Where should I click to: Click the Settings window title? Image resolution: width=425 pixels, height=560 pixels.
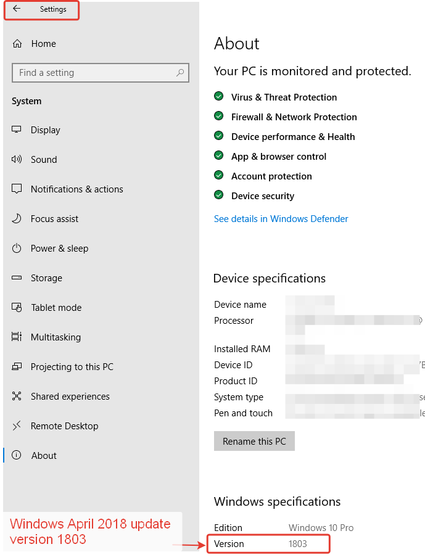(53, 9)
